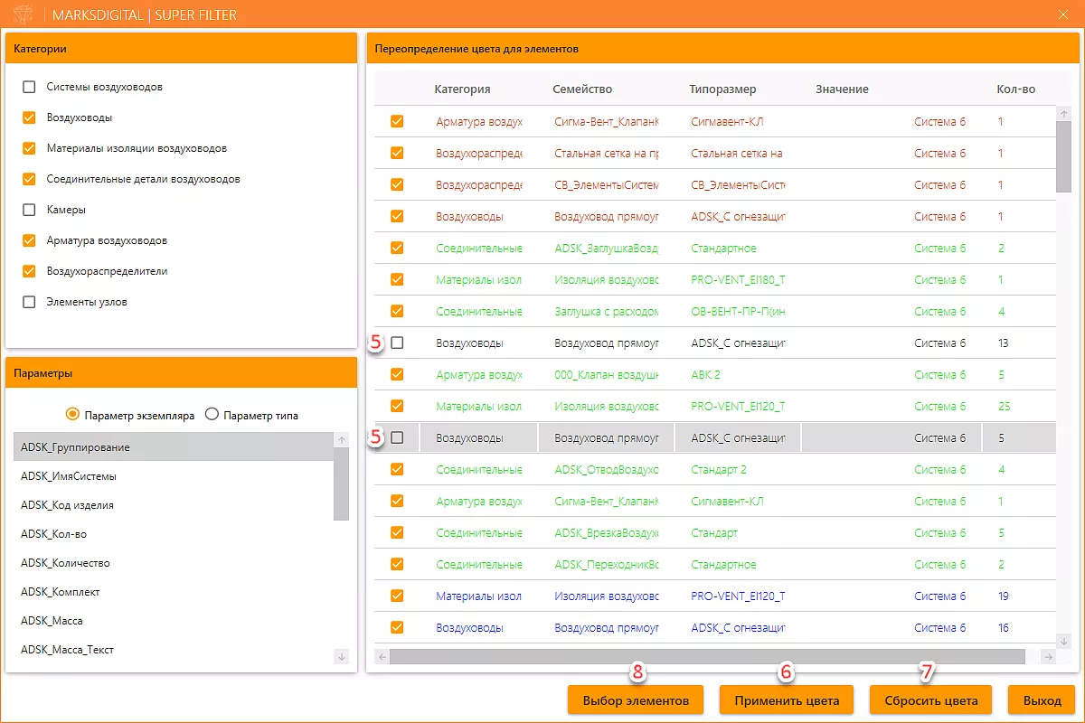
Task: Tick the highlighted Воздуховоды row checkbox with count 5
Action: click(397, 437)
